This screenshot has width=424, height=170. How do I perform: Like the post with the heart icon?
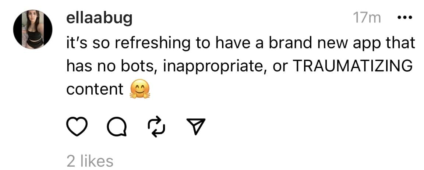click(77, 127)
